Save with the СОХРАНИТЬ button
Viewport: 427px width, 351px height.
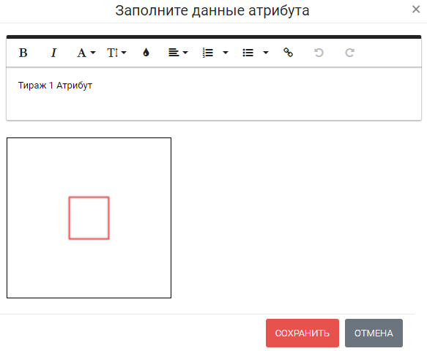pos(302,333)
